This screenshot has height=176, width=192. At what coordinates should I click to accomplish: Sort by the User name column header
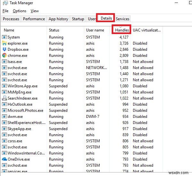point(97,30)
